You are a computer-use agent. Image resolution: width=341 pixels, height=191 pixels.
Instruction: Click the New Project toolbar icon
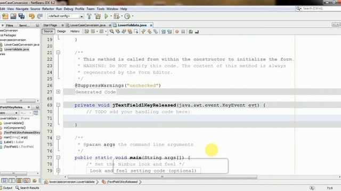pos(5,16)
